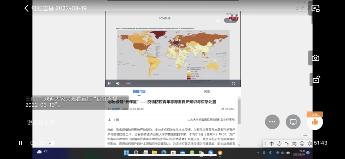The height and width of the screenshot is (159, 345).
Task: Open the 简 simplified Chinese IME option
Action: coord(294,144)
